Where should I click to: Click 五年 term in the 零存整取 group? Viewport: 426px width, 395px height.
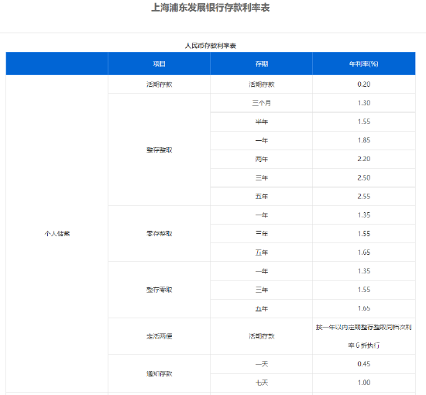(x=262, y=252)
